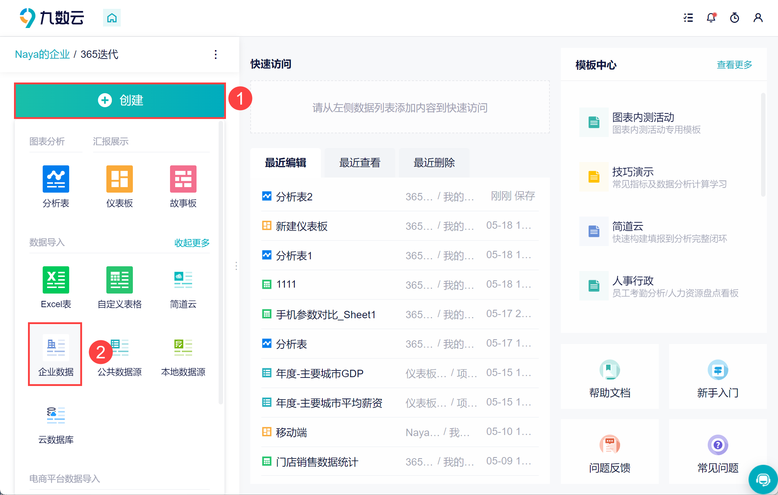The height and width of the screenshot is (495, 778).
Task: Click the notification bell icon
Action: coord(711,18)
